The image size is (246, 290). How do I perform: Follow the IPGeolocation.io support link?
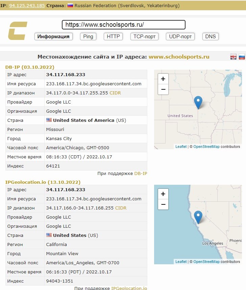pos(129,288)
